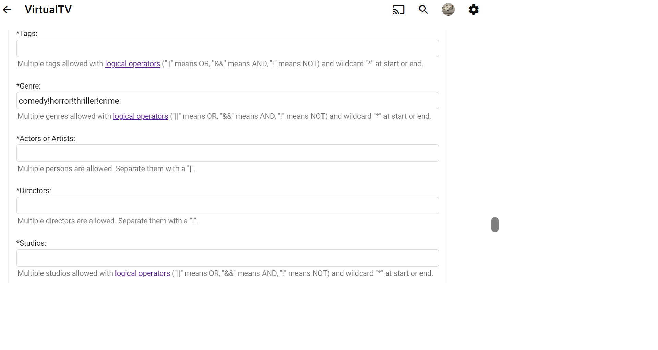Click the Actors or Artists input box
This screenshot has width=658, height=350.
pos(228,153)
